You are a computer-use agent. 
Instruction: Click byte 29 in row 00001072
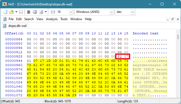click(74, 95)
